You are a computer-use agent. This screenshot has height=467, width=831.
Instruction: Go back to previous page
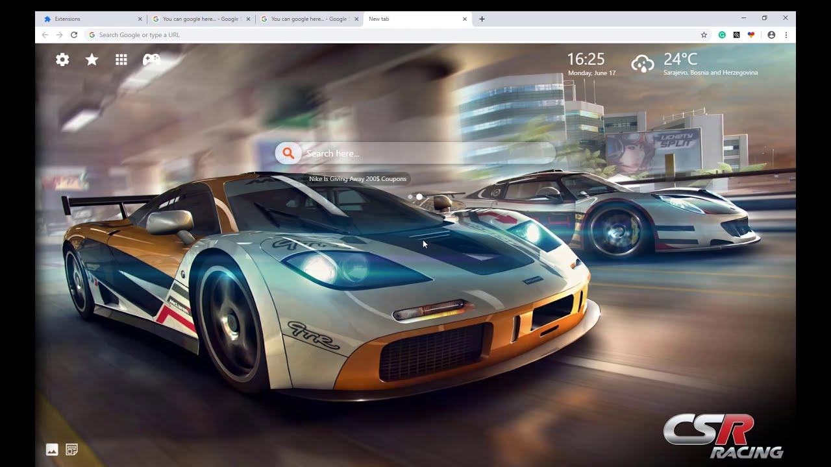pos(45,35)
